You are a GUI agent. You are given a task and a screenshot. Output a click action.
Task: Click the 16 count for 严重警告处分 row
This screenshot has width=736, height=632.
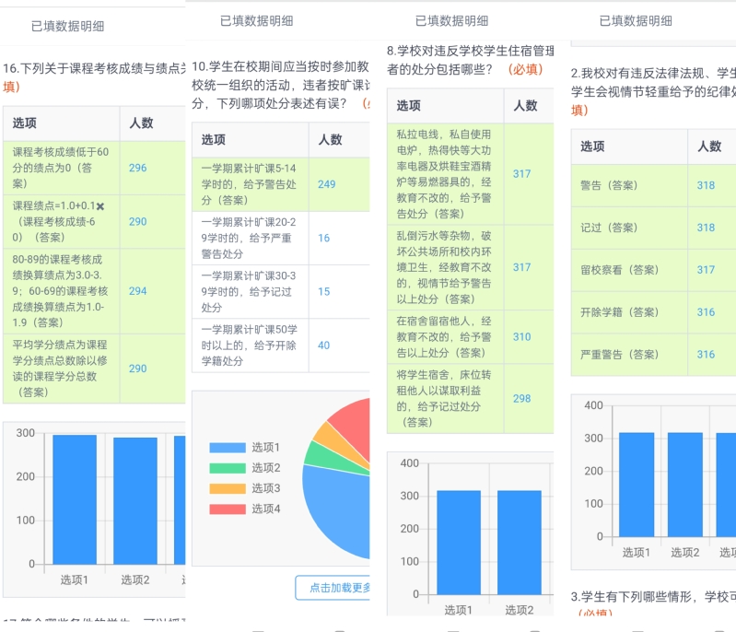323,238
